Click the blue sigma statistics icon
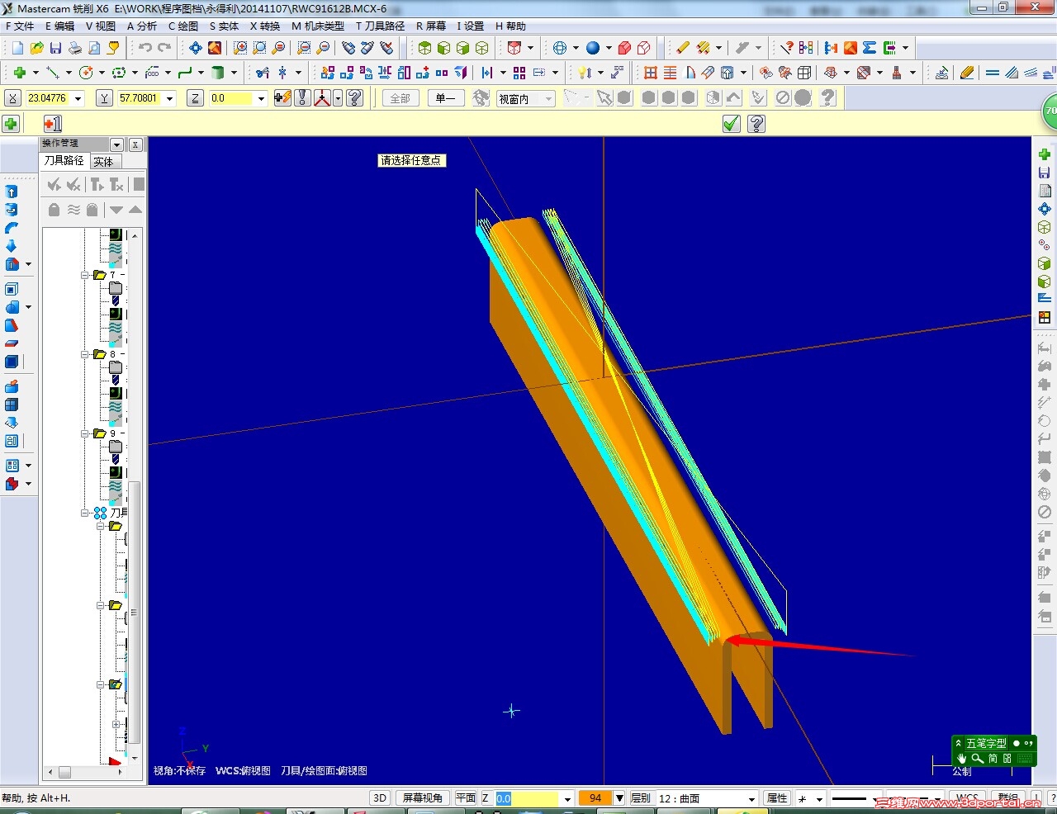 tap(870, 48)
